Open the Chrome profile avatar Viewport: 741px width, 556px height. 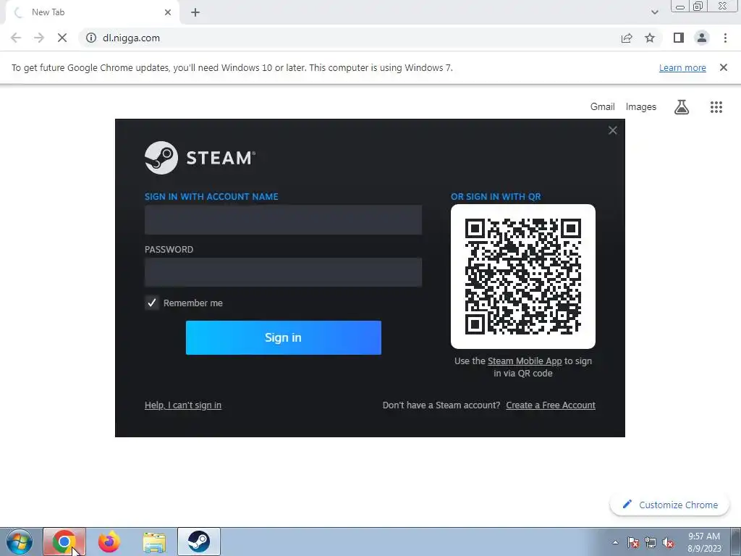(702, 38)
